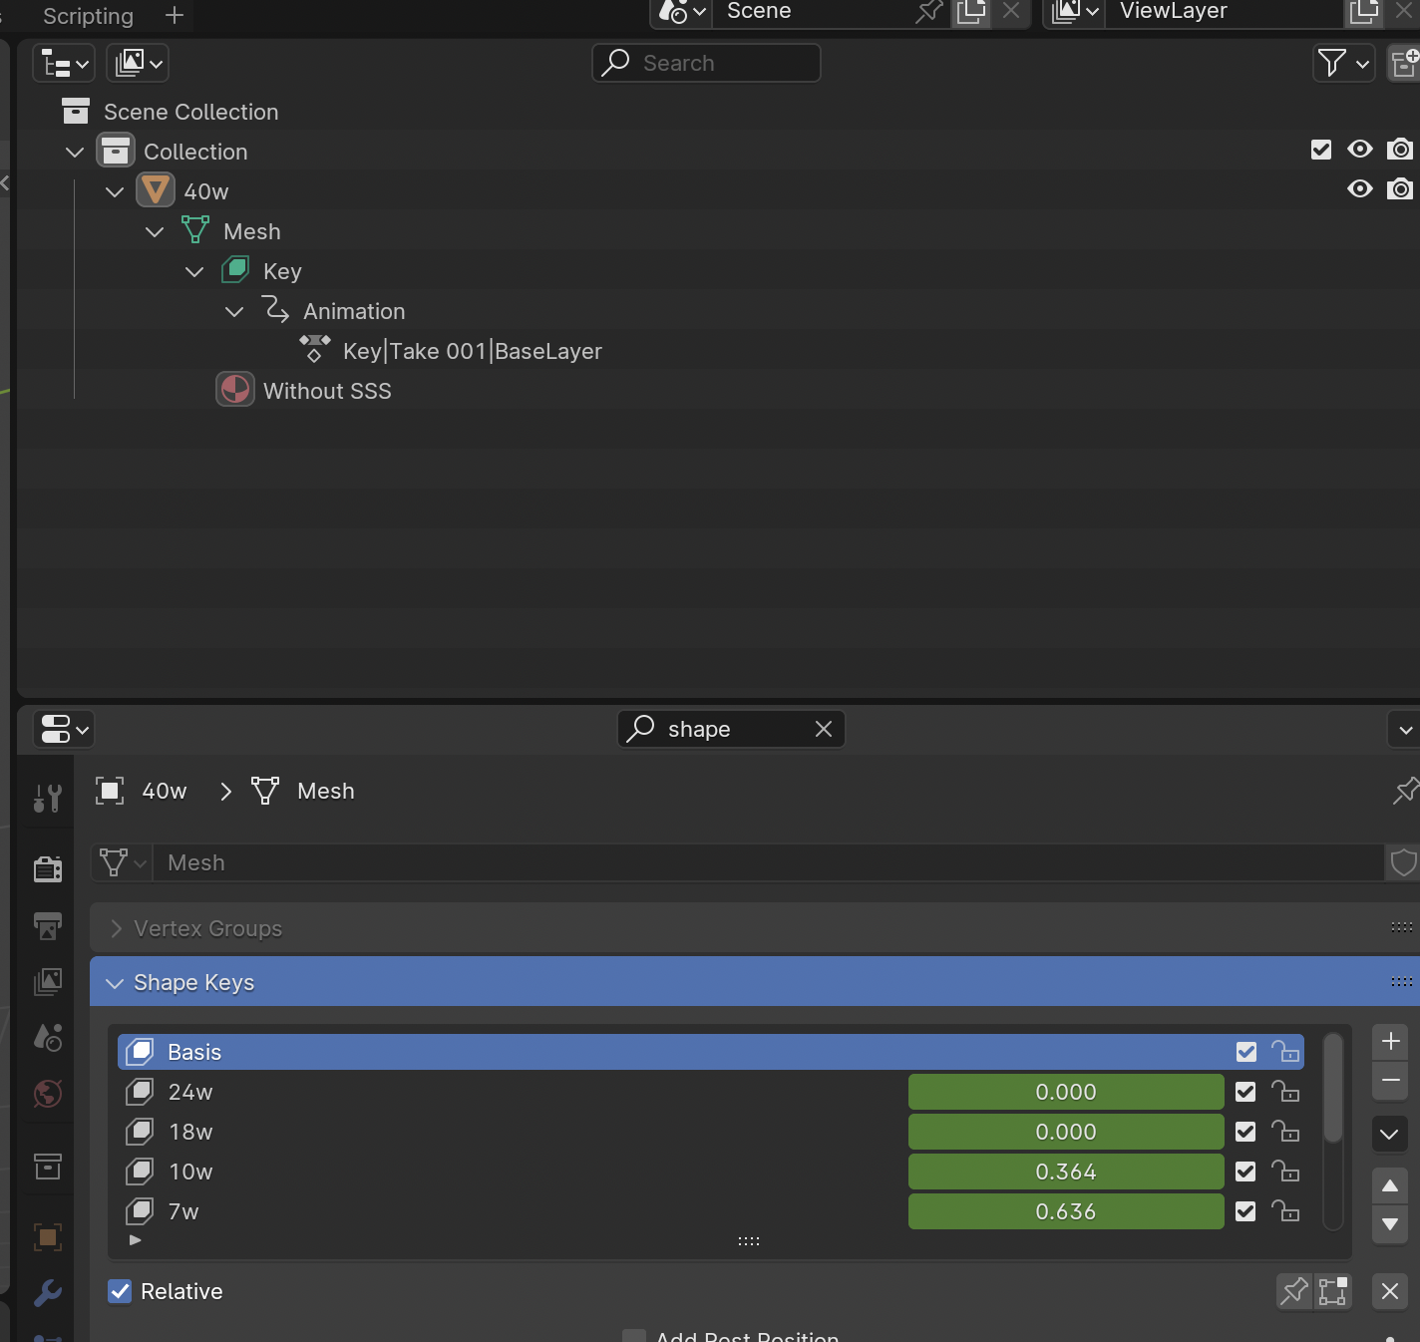Screen dimensions: 1420x1342
Task: Clear the shape search text
Action: tap(824, 729)
